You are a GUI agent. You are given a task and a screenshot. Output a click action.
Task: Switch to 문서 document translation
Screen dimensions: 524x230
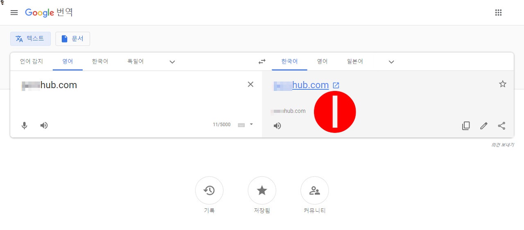point(72,39)
